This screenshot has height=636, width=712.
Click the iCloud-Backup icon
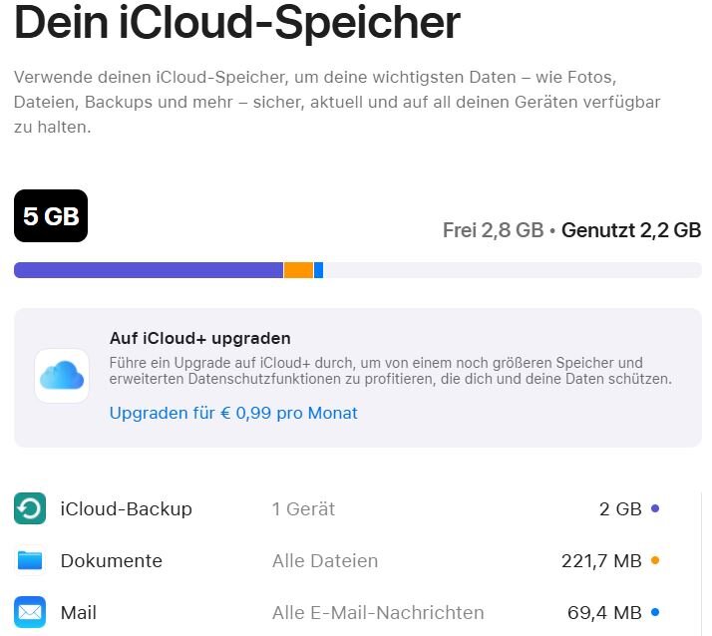coord(30,508)
